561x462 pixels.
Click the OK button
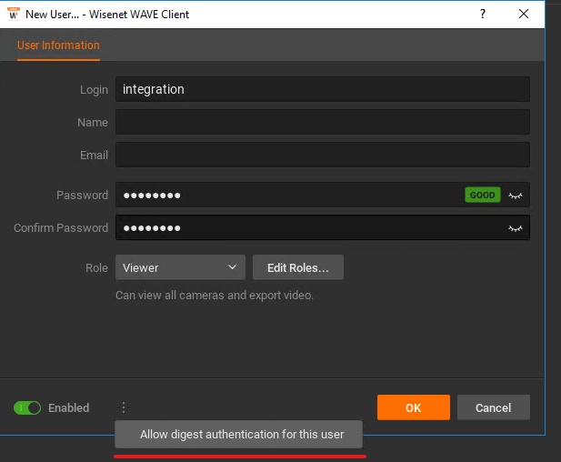(413, 407)
